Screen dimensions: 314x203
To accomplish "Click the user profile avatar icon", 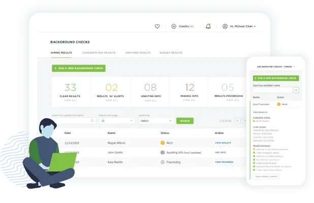I will click(x=225, y=26).
